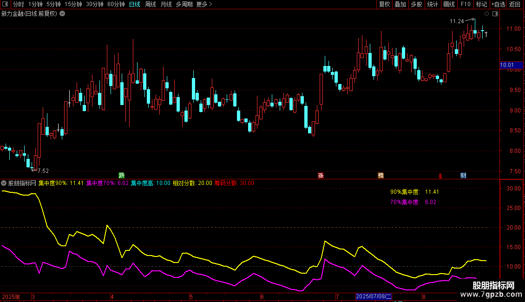Image resolution: width=525 pixels, height=302 pixels.
Task: Click the 集中度70%: 6.02 header value
Action: click(x=107, y=183)
